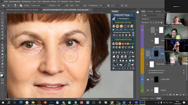Screen dimensions: 188x105
Task: Toggle visibility of the ОБЪЕМ layer
Action: pos(142,90)
